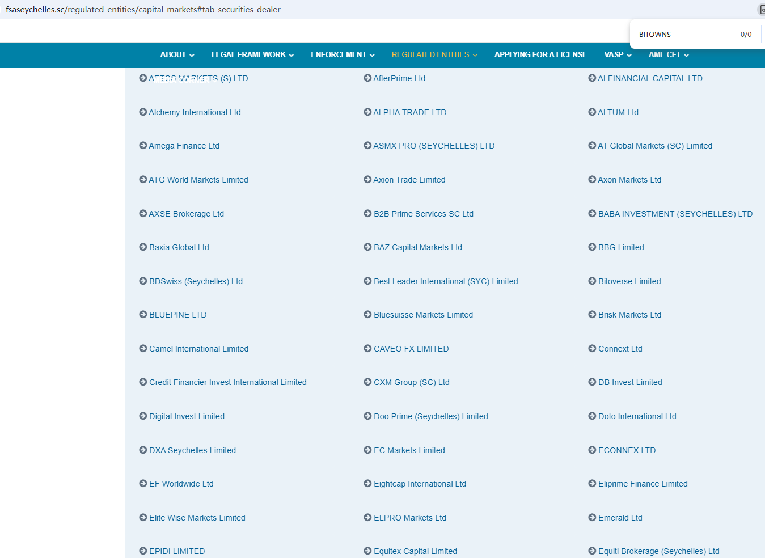View Doto International Ltd entity
Image resolution: width=765 pixels, height=558 pixels.
(637, 416)
